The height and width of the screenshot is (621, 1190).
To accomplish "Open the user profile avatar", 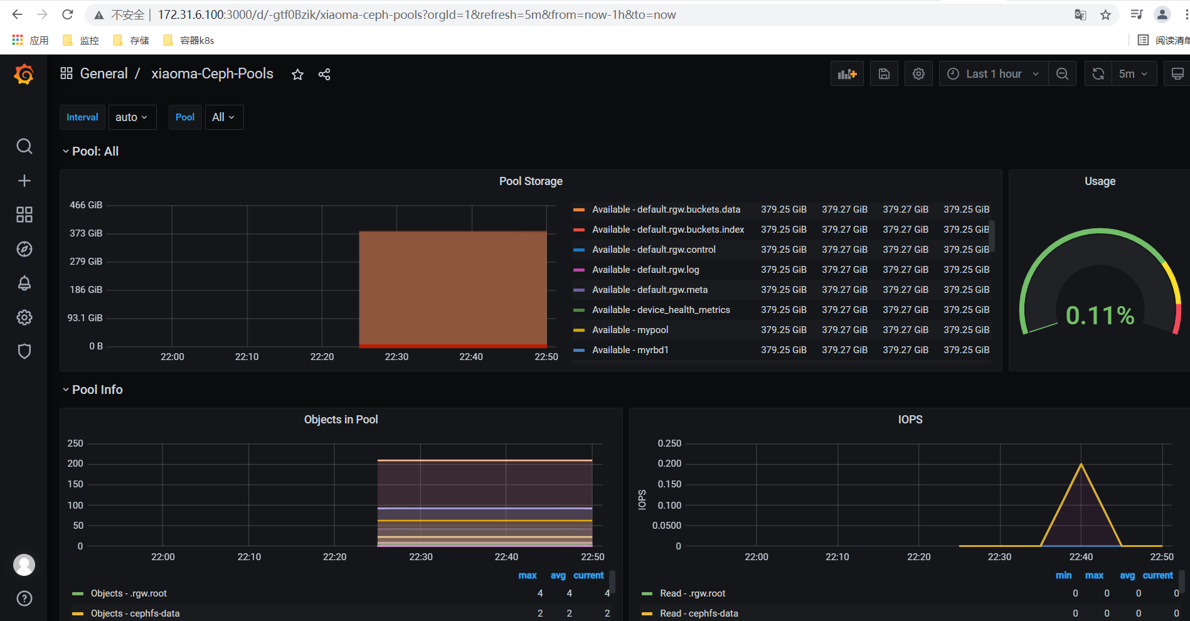I will (x=24, y=565).
